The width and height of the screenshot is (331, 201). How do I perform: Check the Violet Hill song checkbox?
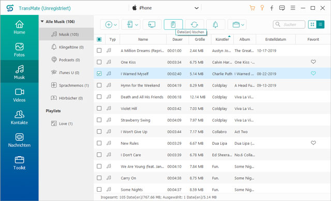point(99,108)
